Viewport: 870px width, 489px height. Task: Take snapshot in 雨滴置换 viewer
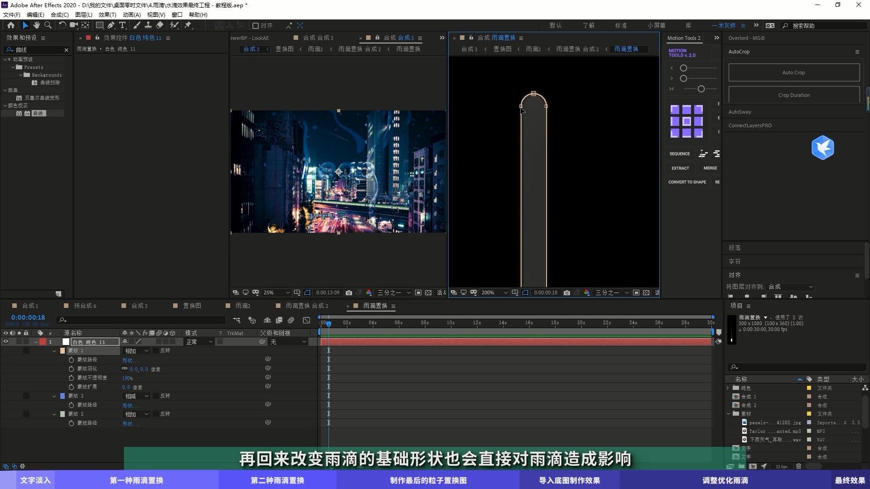(567, 292)
